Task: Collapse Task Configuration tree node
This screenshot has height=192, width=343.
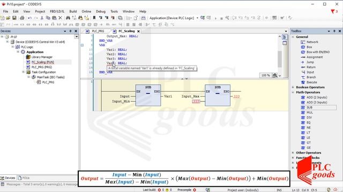Action: [x=24, y=72]
